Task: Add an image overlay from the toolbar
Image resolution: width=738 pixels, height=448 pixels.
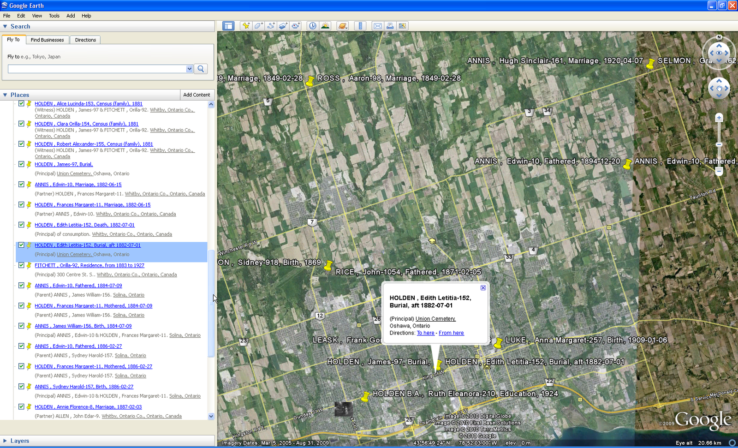Action: pos(283,26)
